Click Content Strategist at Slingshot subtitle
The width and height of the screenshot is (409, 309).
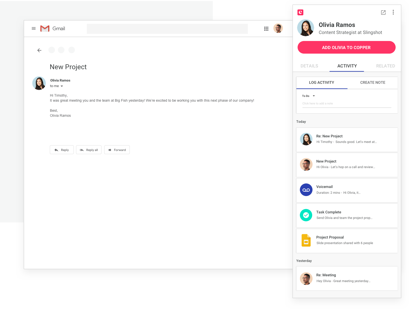(350, 32)
